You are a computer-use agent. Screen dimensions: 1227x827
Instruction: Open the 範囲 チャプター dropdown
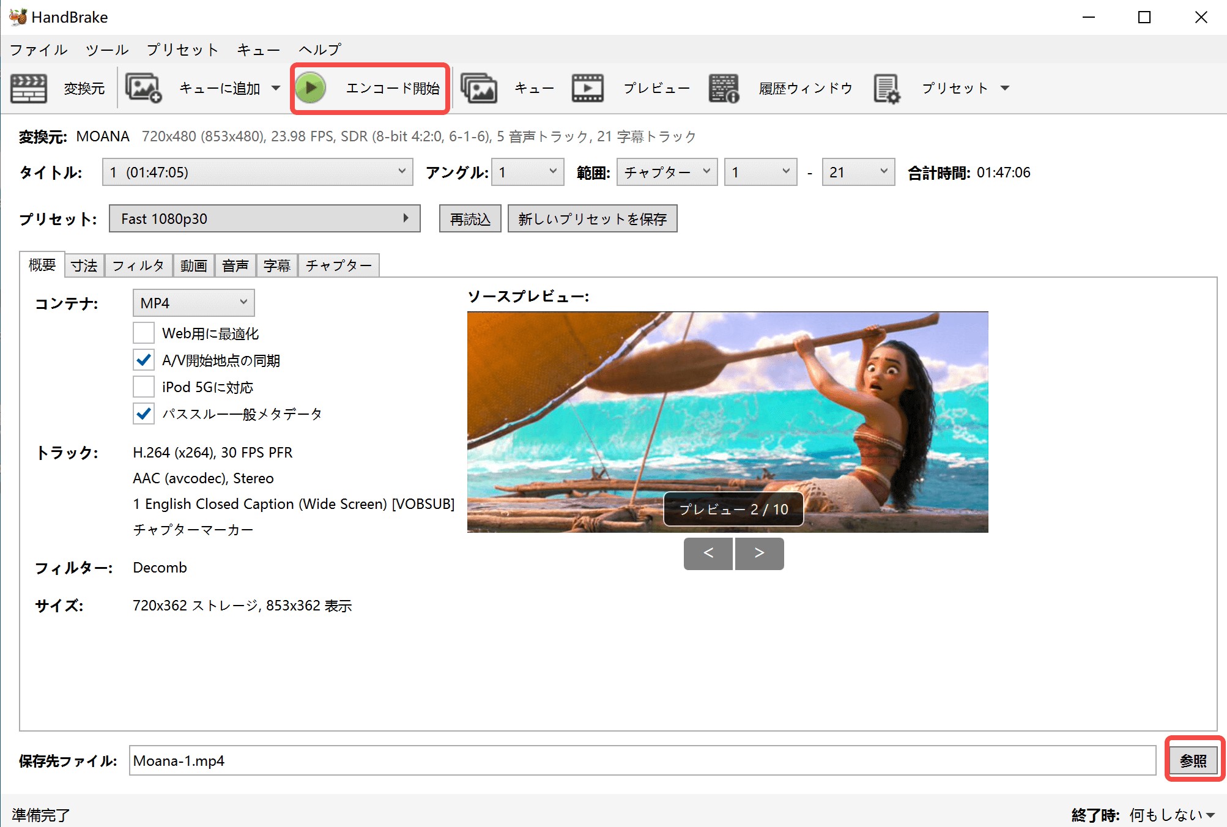click(667, 172)
